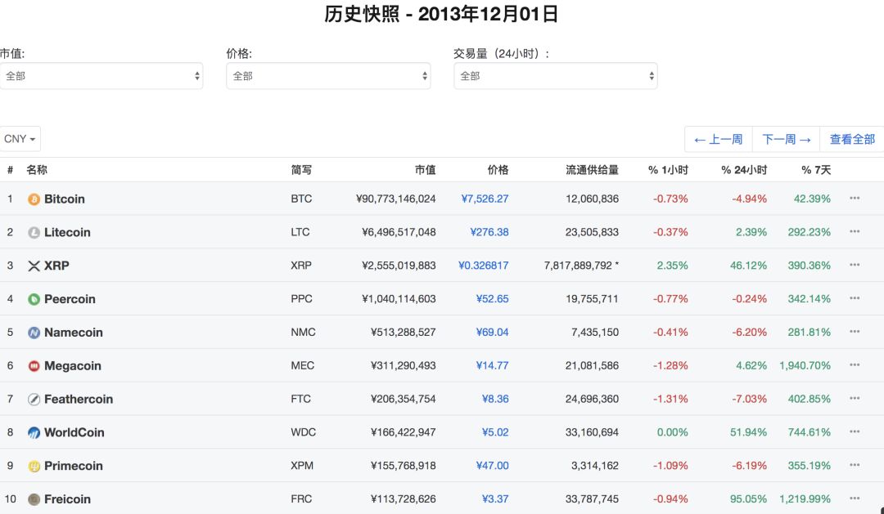Click Litecoin price ¥276.38
Screen dimensions: 884x514
489,232
